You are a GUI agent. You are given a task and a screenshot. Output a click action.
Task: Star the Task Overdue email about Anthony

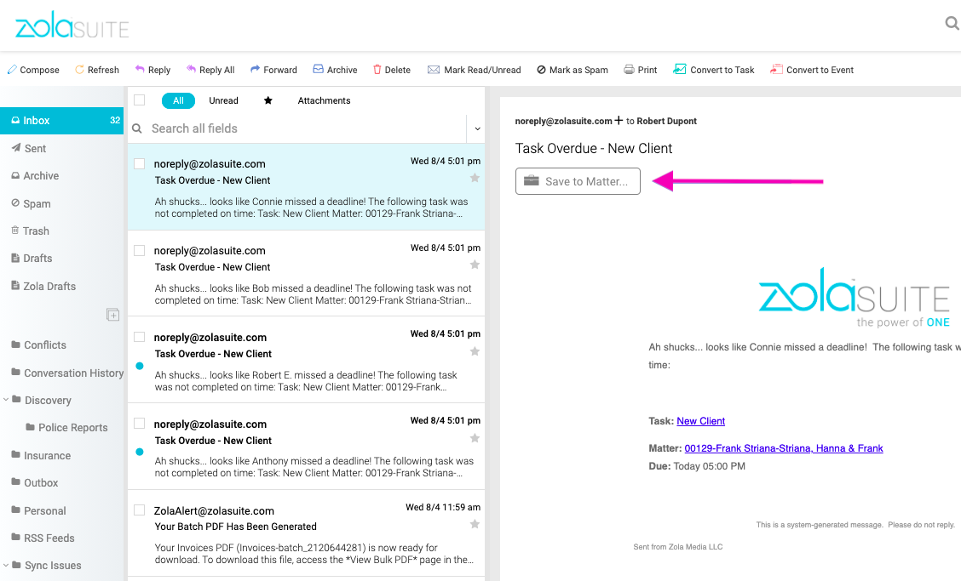[x=475, y=438]
